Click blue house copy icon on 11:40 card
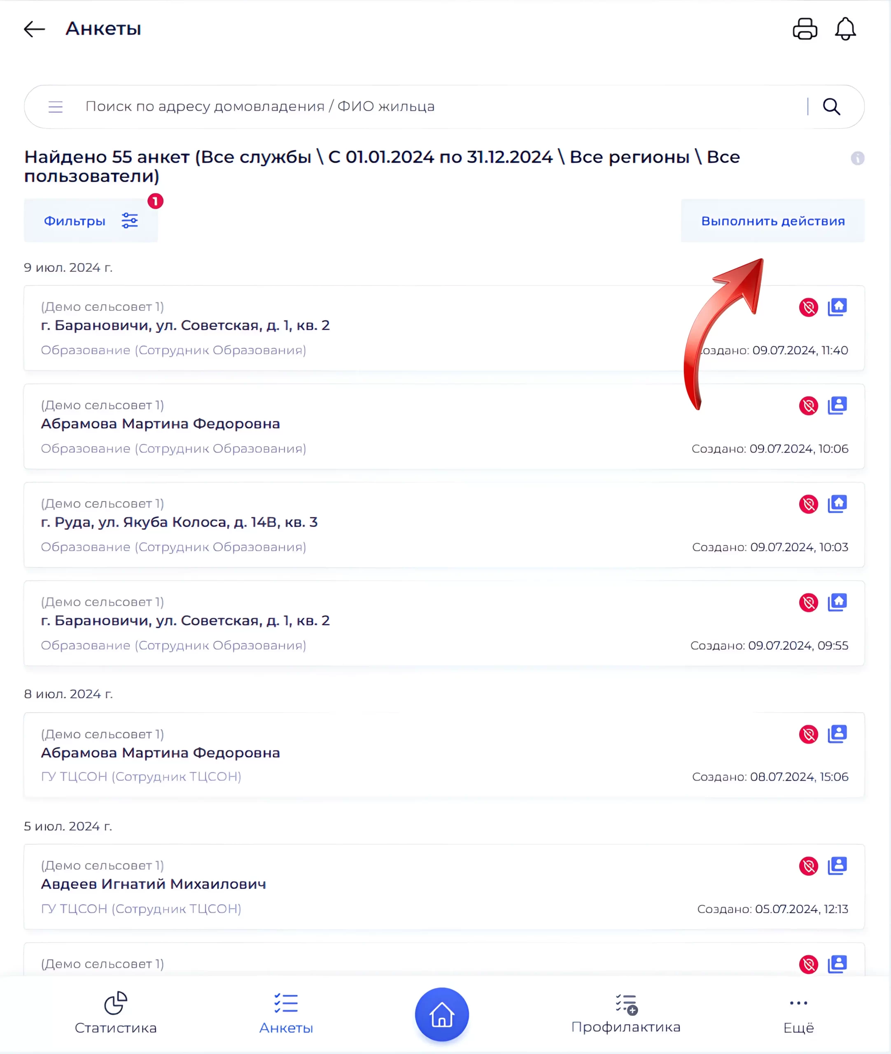 837,307
